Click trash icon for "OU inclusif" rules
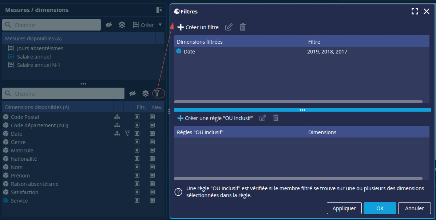 [x=276, y=118]
